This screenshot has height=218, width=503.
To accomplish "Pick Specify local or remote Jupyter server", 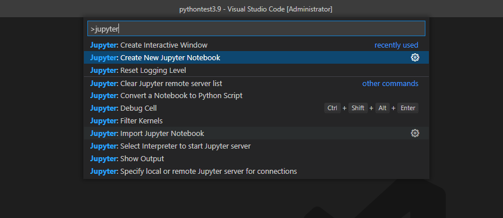I will (x=256, y=172).
